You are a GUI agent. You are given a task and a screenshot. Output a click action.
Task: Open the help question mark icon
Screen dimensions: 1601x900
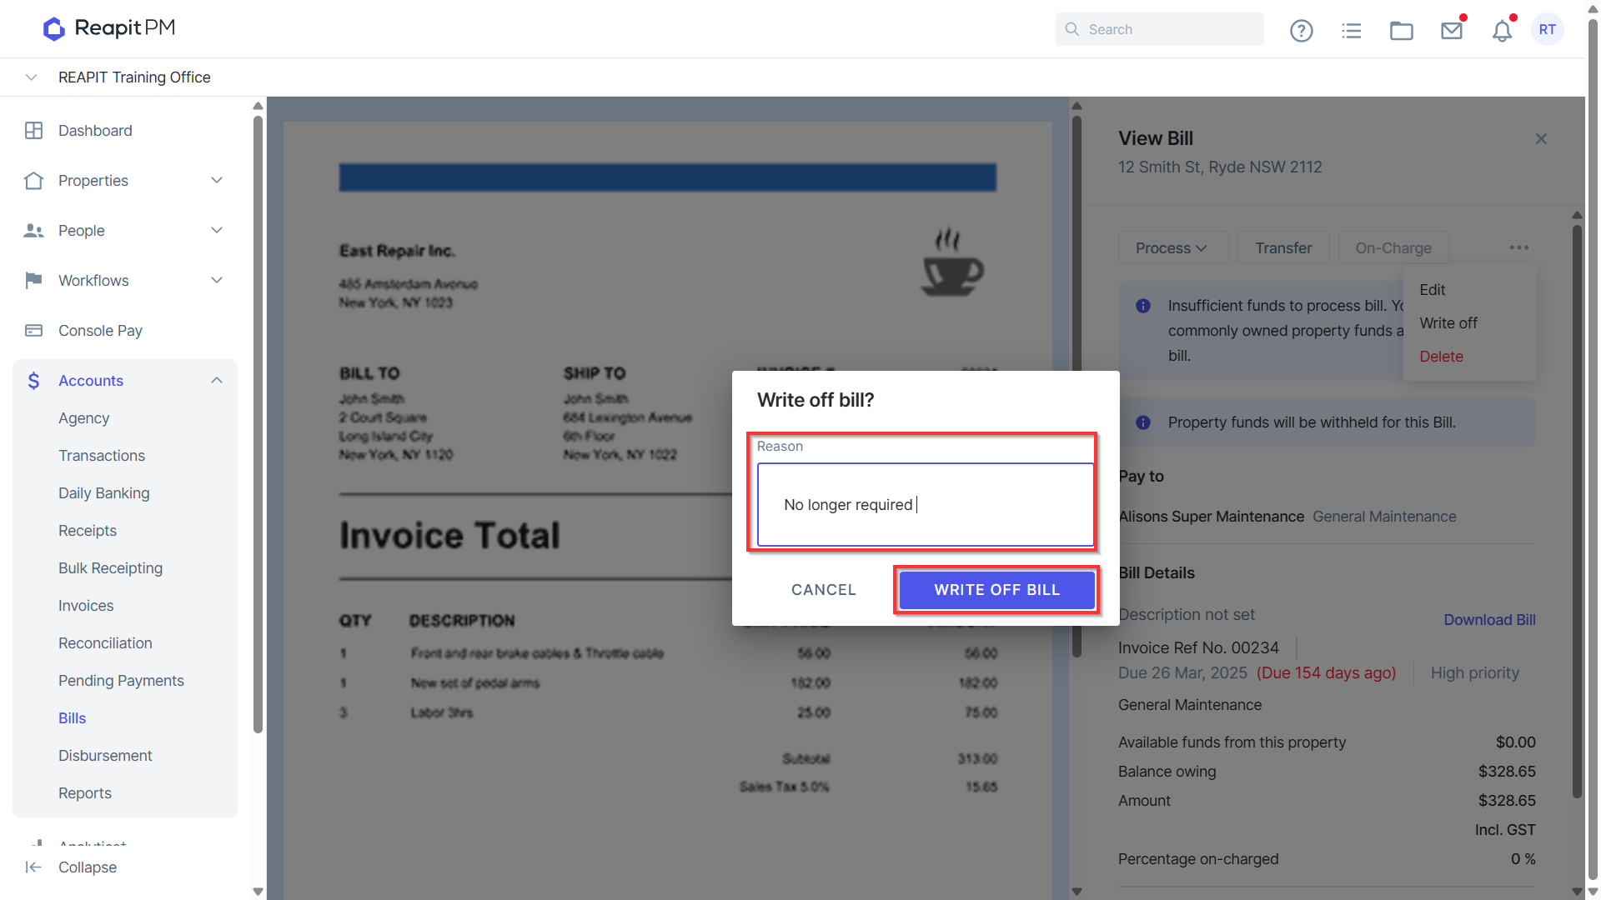click(1301, 31)
